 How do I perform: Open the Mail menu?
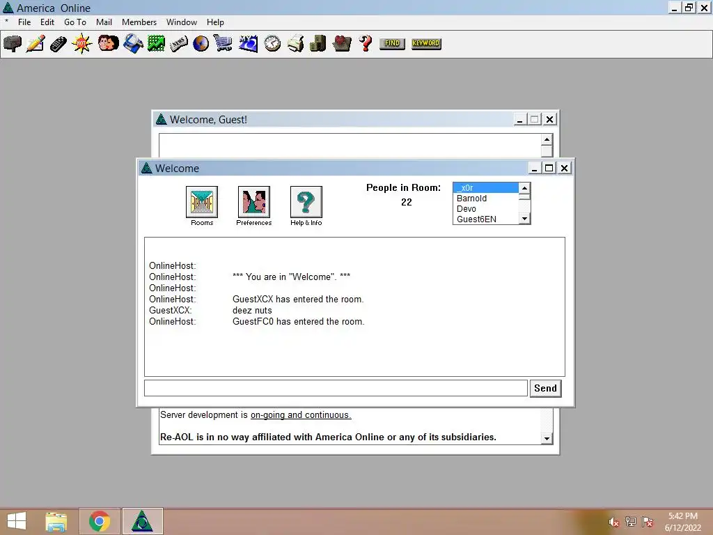click(104, 22)
